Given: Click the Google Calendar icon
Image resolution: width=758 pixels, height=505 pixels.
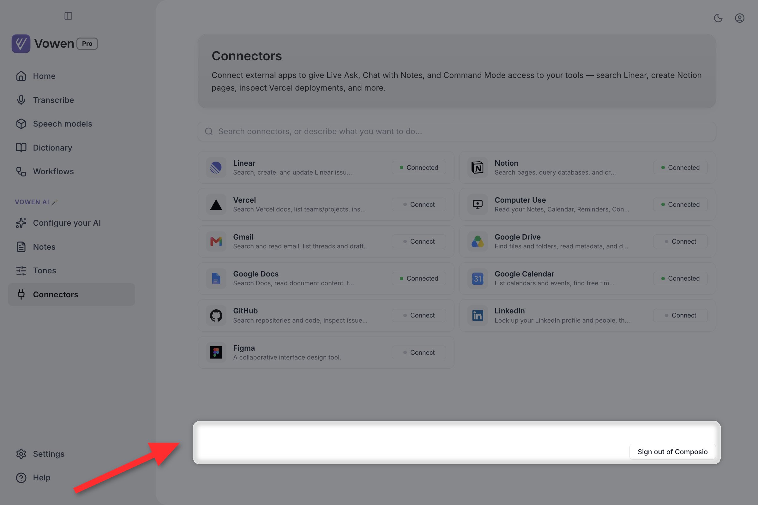Looking at the screenshot, I should pyautogui.click(x=477, y=278).
